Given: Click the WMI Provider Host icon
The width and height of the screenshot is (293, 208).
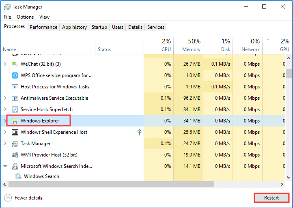Looking at the screenshot, I should (x=15, y=155).
